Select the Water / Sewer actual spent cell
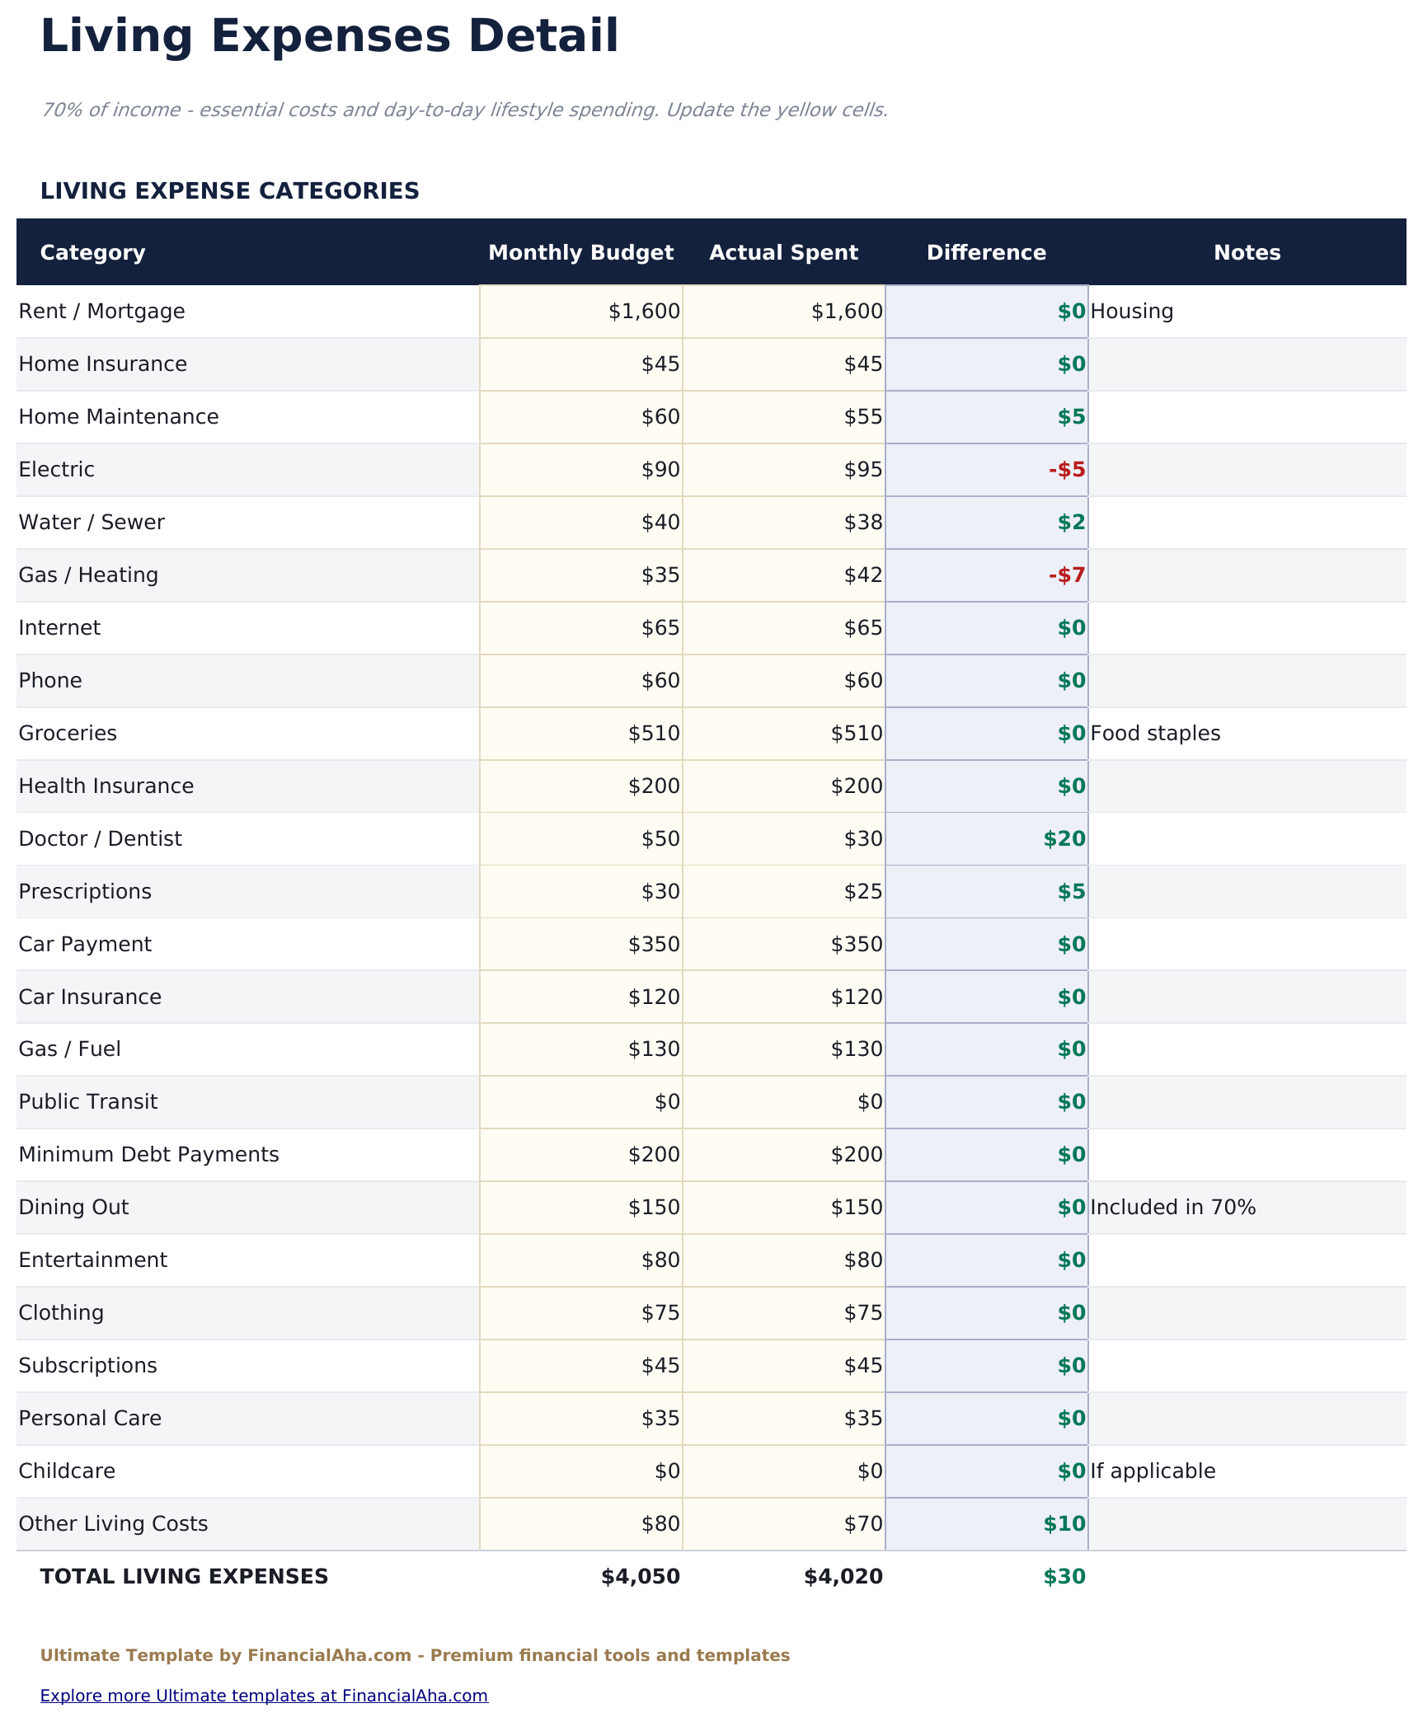Image resolution: width=1423 pixels, height=1722 pixels. coord(784,523)
